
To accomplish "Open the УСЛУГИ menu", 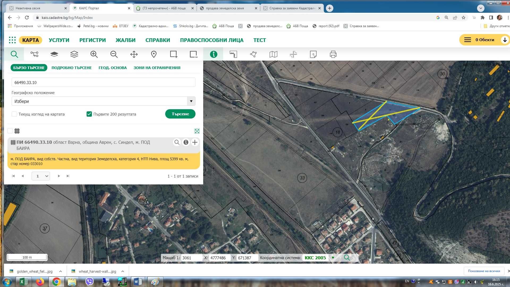I will 59,40.
